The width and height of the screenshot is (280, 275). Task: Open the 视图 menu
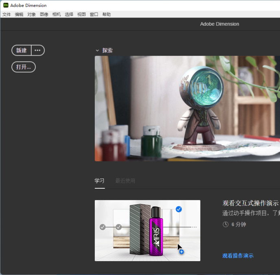(x=81, y=15)
